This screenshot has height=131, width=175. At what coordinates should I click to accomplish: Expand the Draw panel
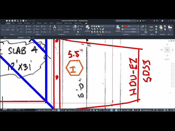point(13,35)
